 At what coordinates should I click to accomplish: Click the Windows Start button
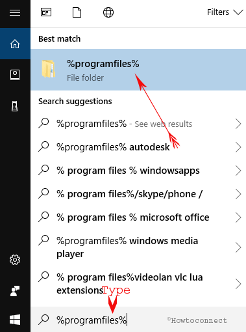(x=15, y=320)
